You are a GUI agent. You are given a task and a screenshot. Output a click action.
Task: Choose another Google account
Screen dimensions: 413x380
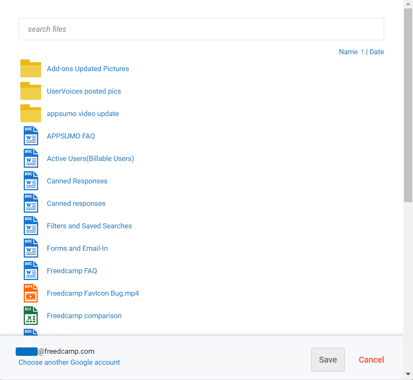[x=69, y=362]
